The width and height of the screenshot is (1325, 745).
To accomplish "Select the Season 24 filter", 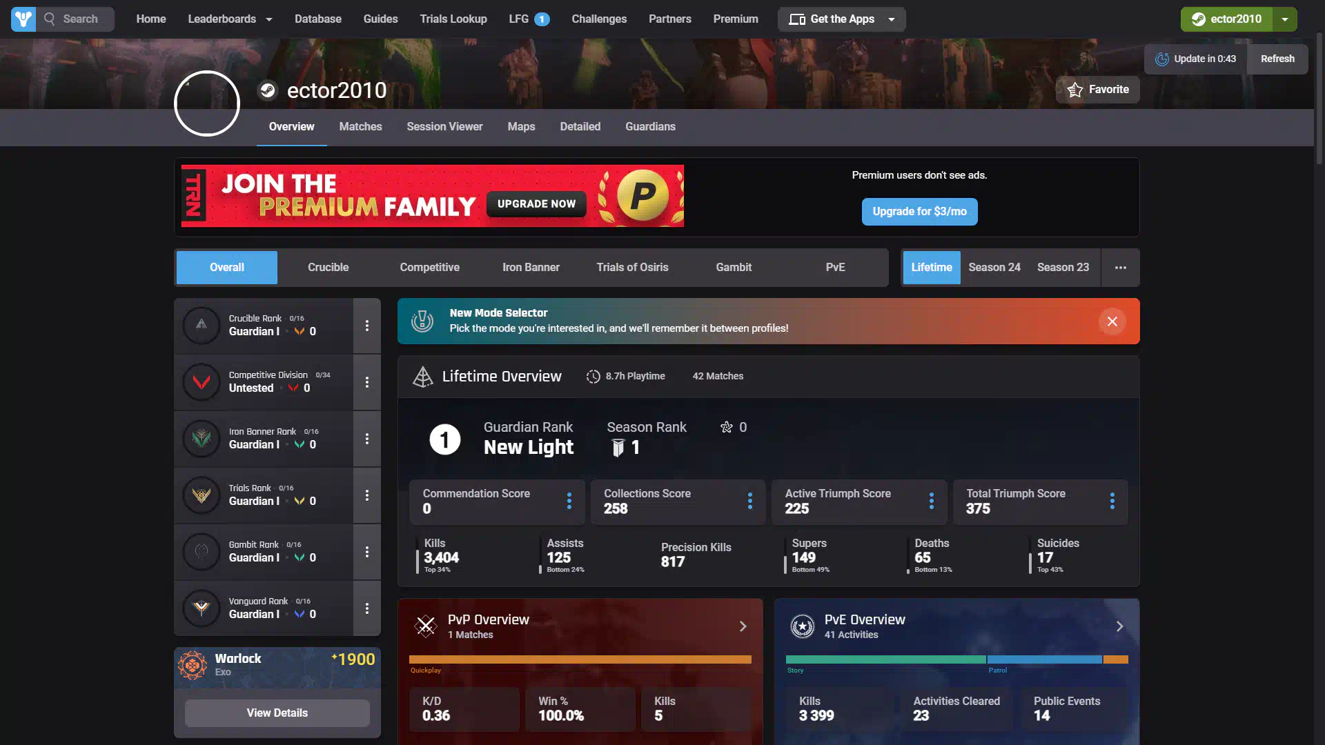I will (x=994, y=268).
